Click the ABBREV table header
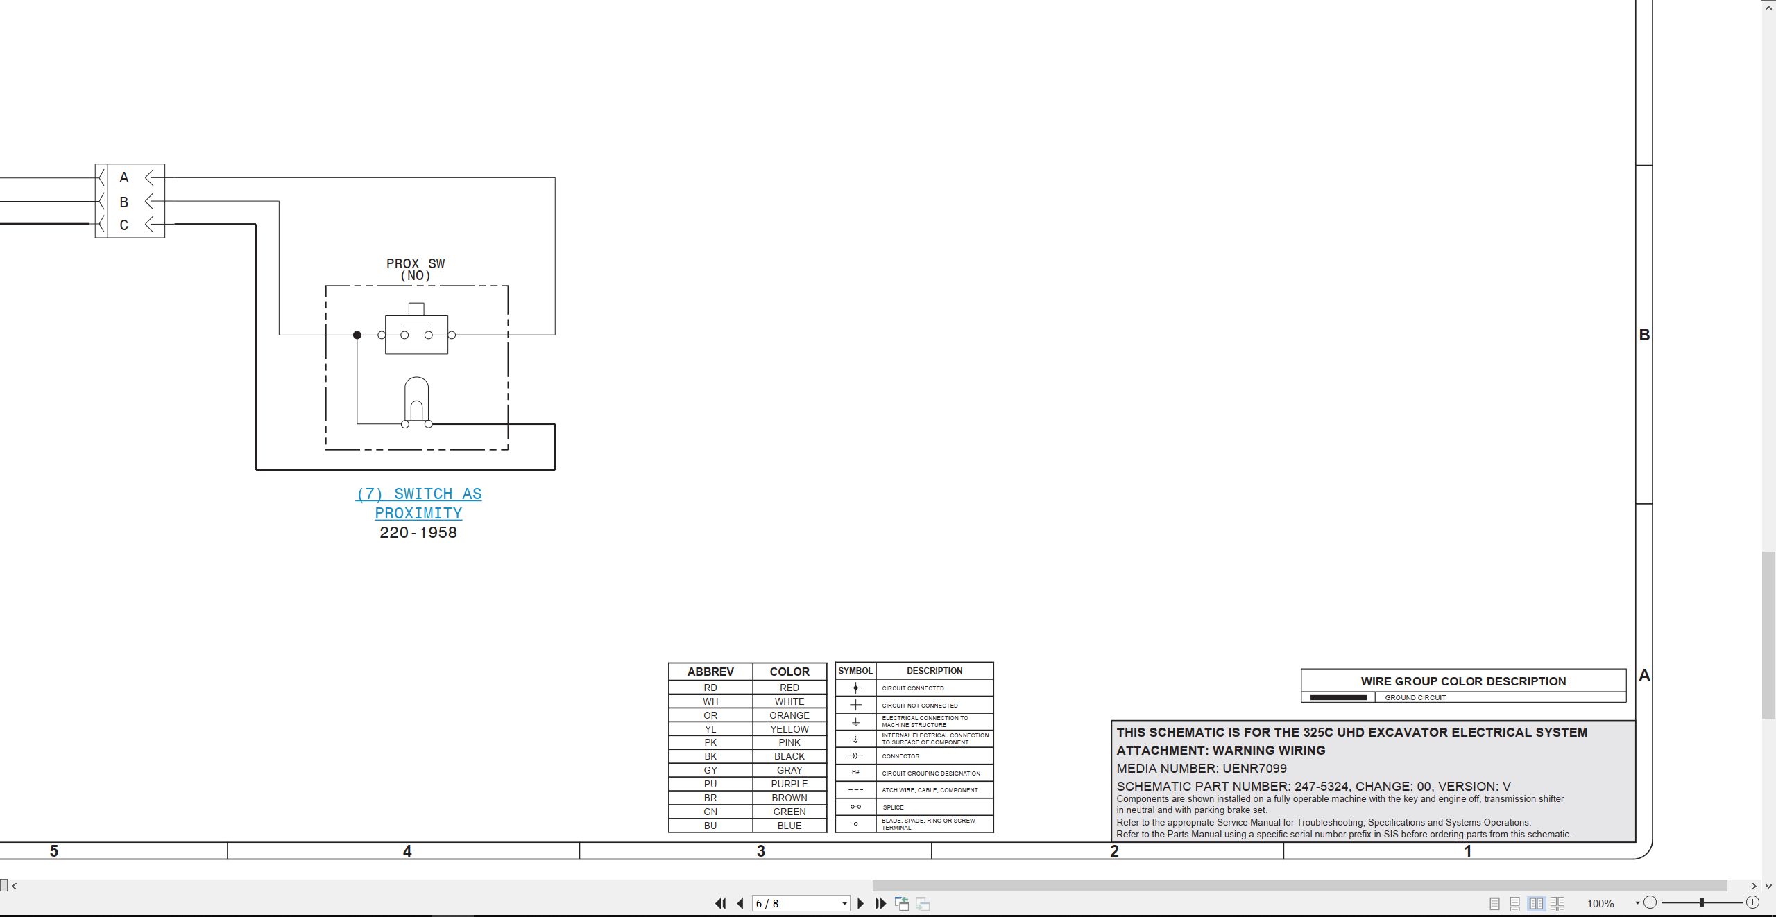This screenshot has width=1776, height=917. (x=710, y=672)
